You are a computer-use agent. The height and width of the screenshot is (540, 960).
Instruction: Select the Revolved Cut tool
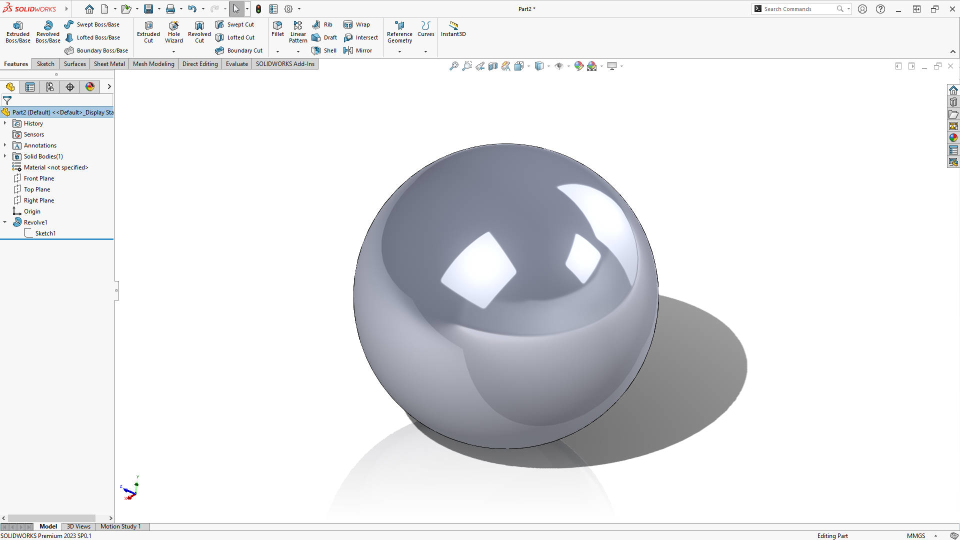pyautogui.click(x=199, y=31)
